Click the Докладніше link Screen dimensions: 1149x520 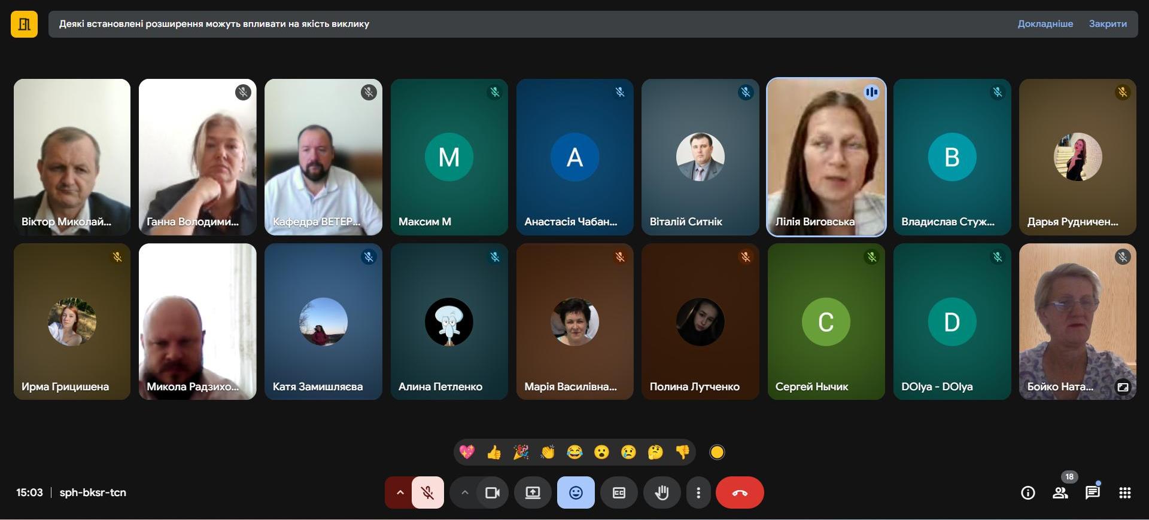pyautogui.click(x=1045, y=24)
